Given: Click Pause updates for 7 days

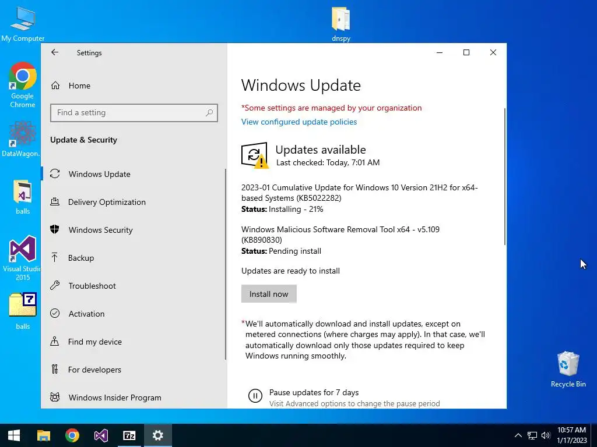Looking at the screenshot, I should [314, 392].
